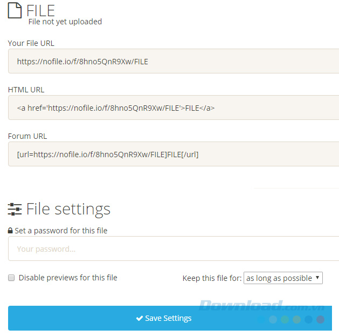Select the Your File URL field
This screenshot has height=336, width=339.
click(x=172, y=61)
